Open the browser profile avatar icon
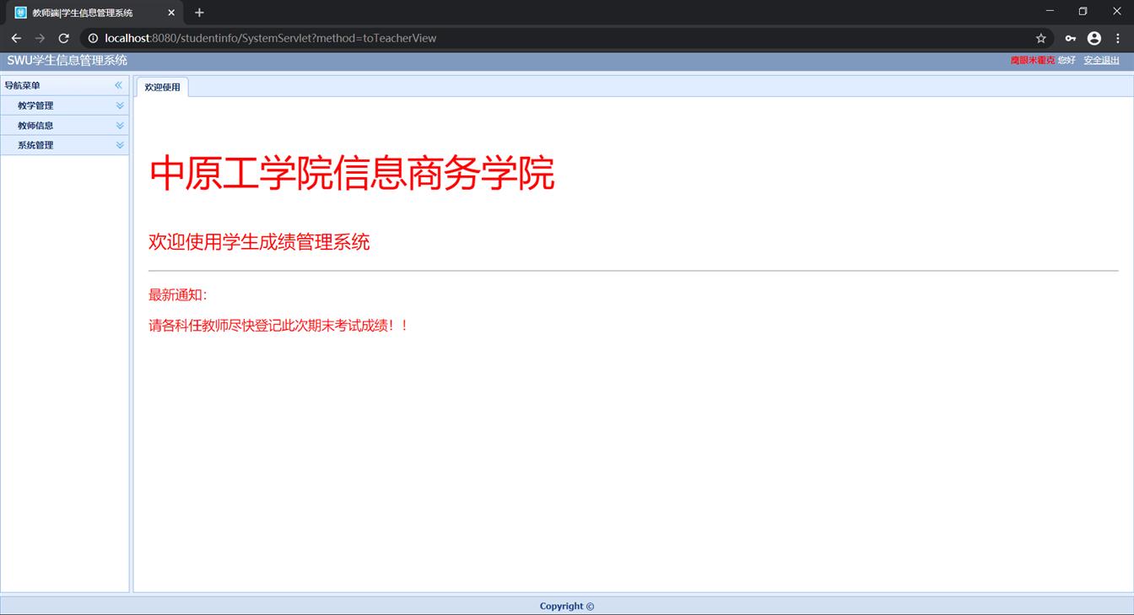The width and height of the screenshot is (1134, 615). coord(1094,38)
